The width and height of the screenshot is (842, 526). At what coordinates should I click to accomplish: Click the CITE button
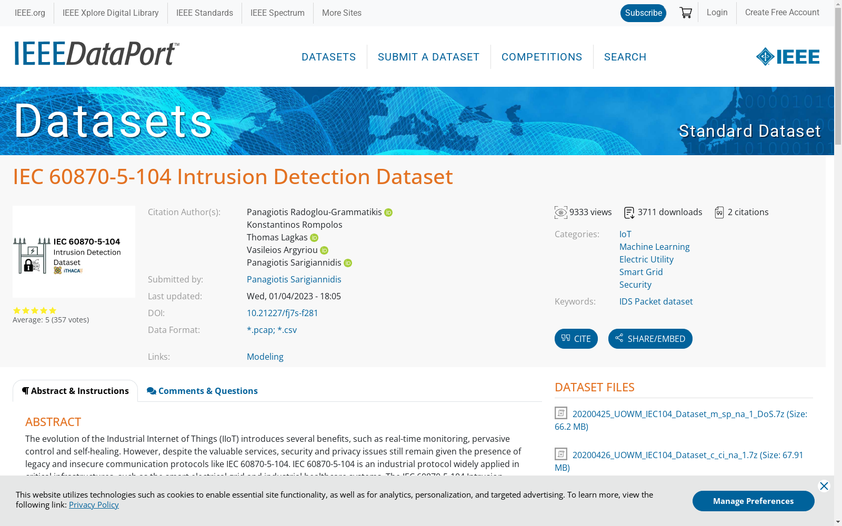(576, 339)
